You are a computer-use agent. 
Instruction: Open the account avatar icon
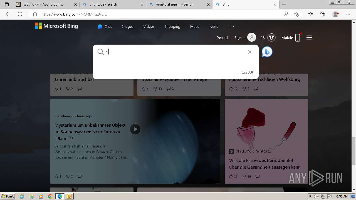tap(252, 37)
